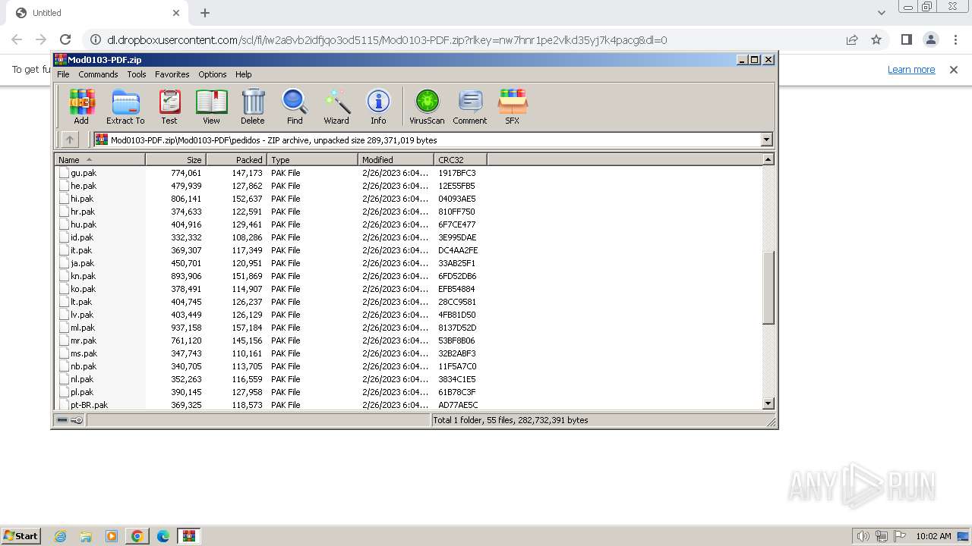972x546 pixels.
Task: Open Chrome tab search chevron
Action: (882, 13)
